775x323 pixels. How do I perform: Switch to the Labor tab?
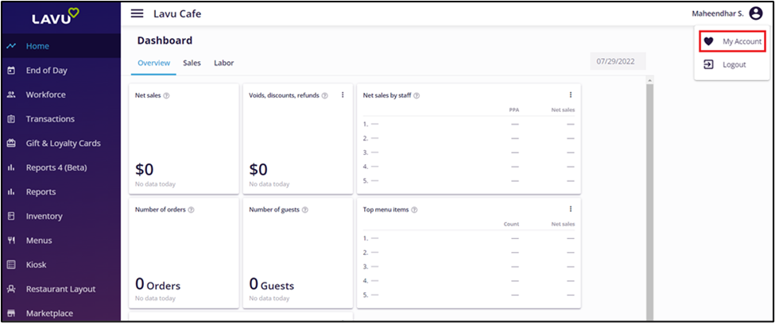(223, 63)
